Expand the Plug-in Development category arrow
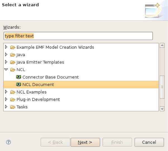 coord(6,100)
